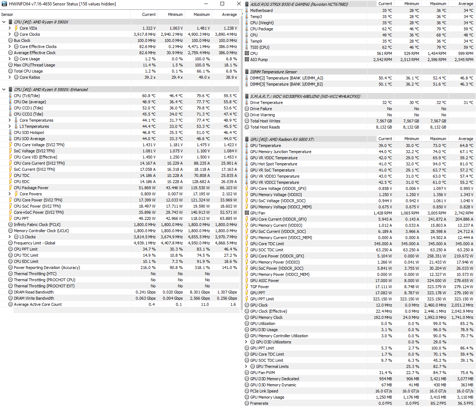476x408 pixels.
Task: Select the DIMM[2] Temperature (BANK 1/DIMM_A2) row
Action: 360,78
